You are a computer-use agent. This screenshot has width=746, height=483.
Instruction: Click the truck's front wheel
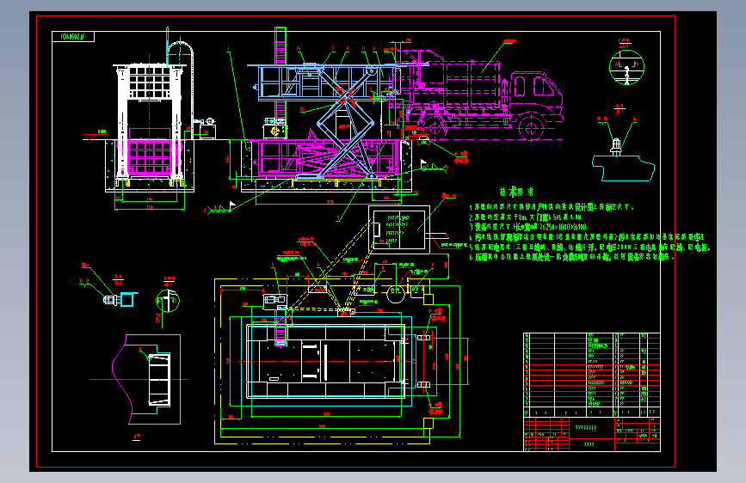coord(531,127)
